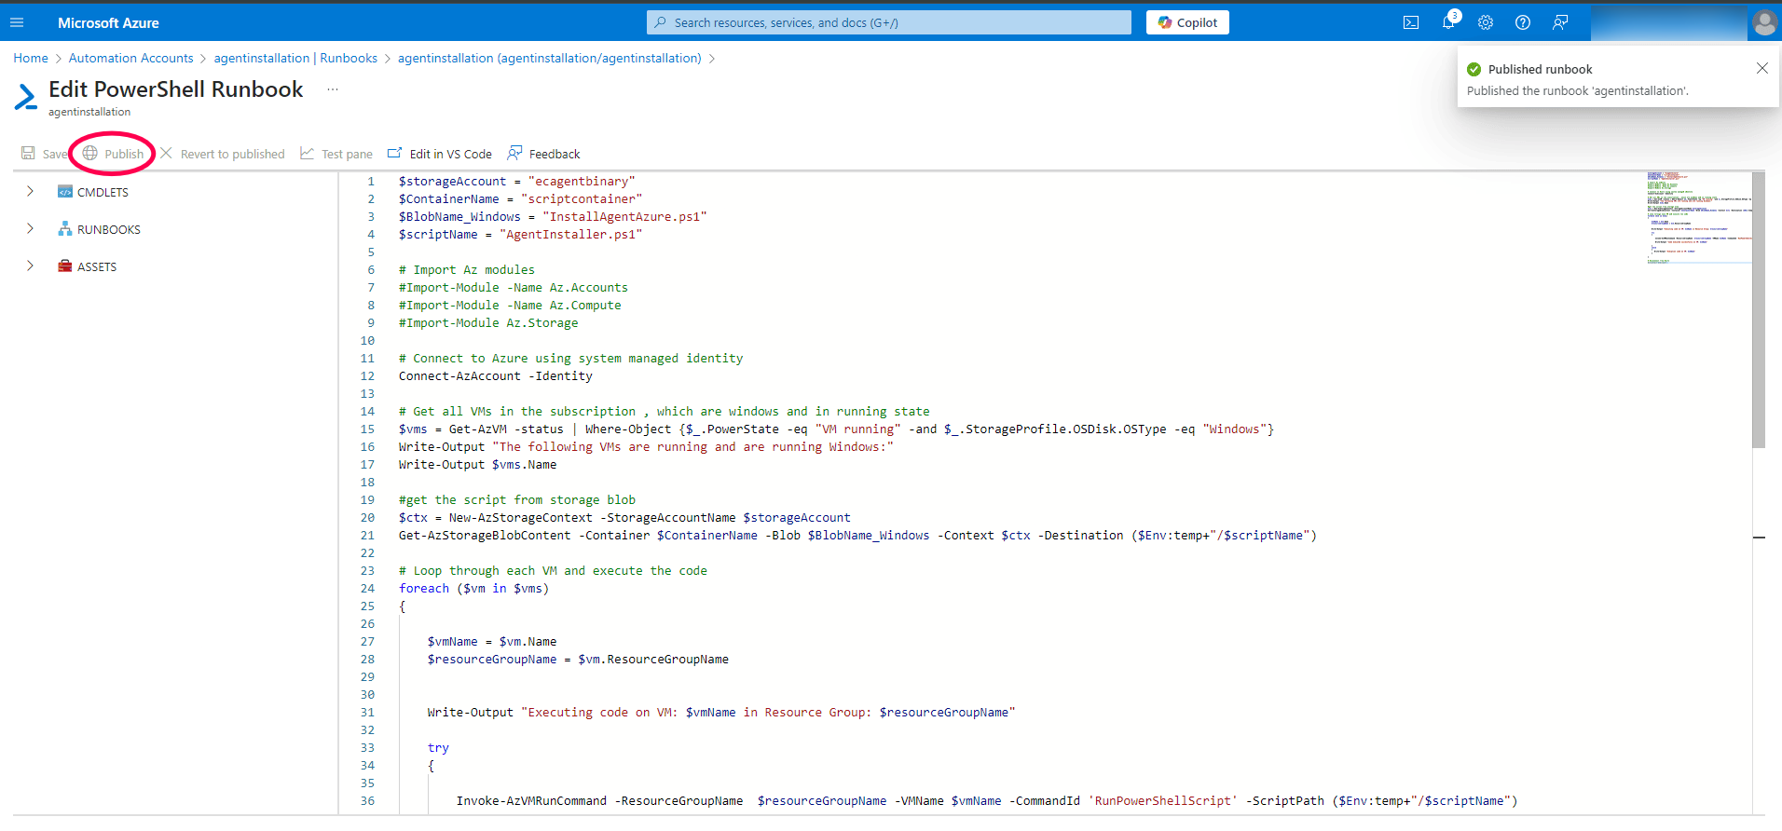
Task: Expand the RUNBOOKS tree node
Action: pyautogui.click(x=30, y=229)
